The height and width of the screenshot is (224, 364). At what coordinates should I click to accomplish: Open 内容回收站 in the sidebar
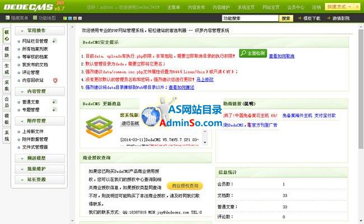(32, 80)
